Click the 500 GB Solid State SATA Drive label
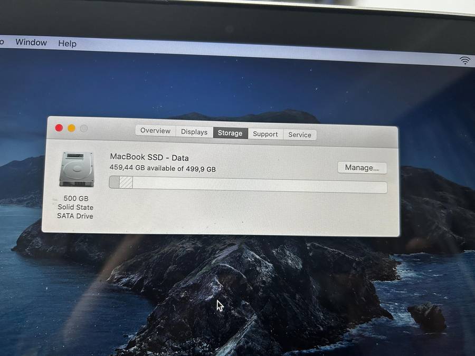The width and height of the screenshot is (475, 356). (75, 207)
